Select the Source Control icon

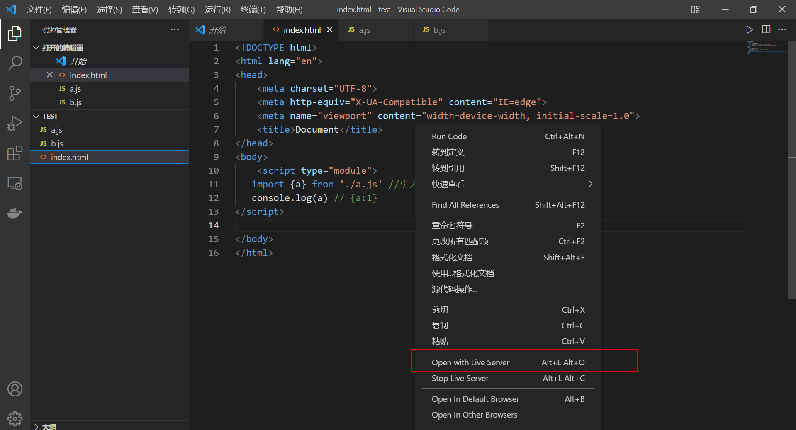15,93
